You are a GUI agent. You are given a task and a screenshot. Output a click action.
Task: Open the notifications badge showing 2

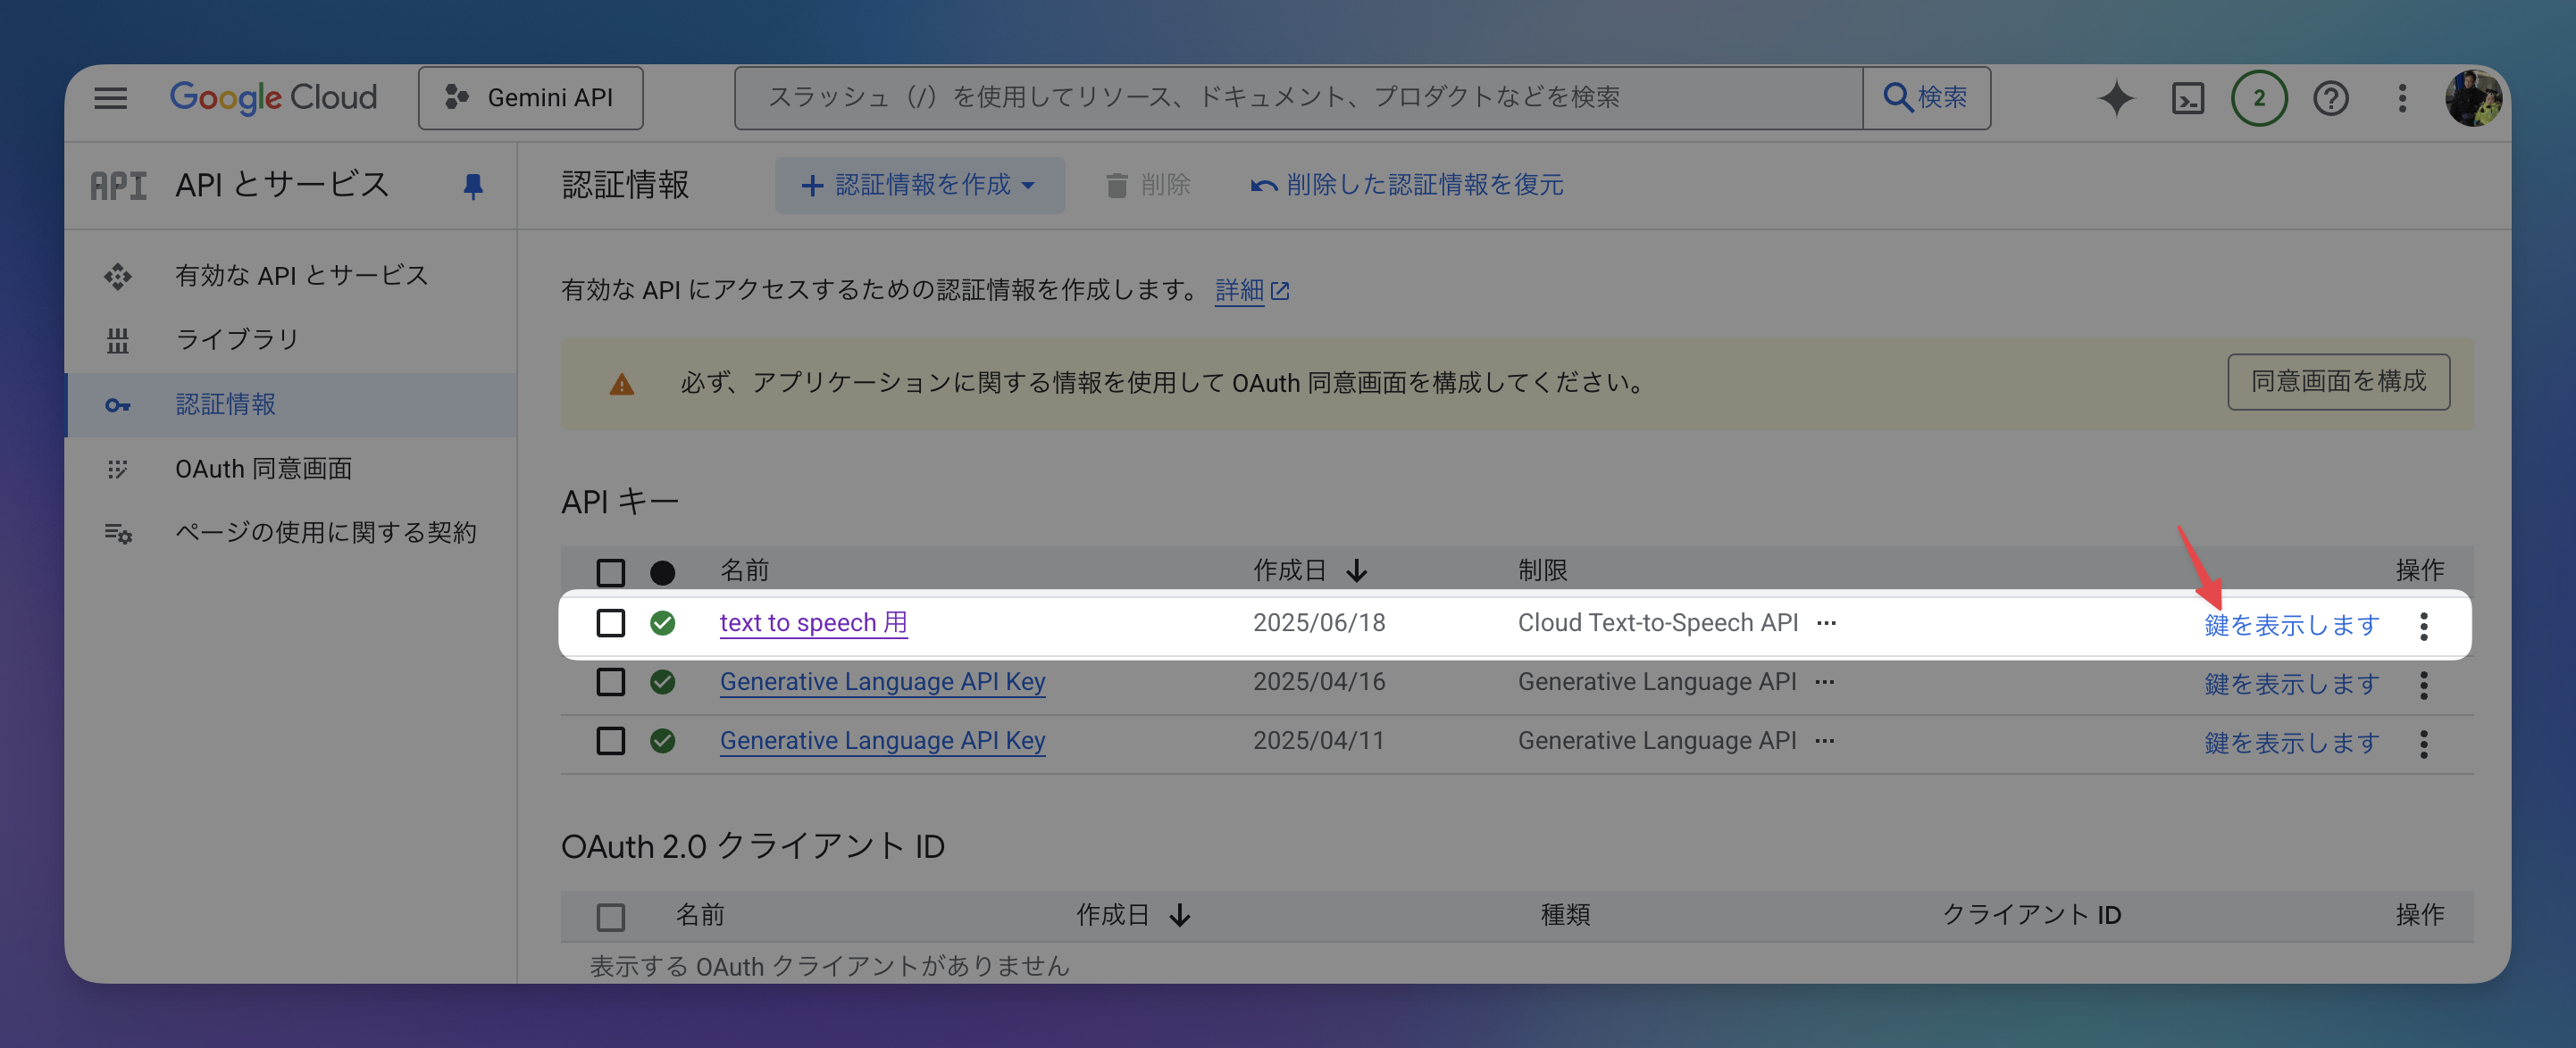pos(2258,98)
